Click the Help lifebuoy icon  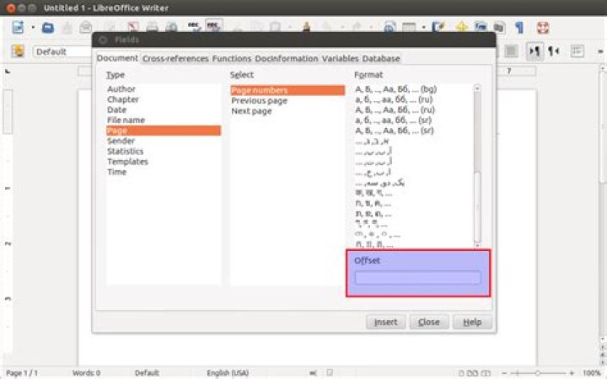click(x=543, y=28)
